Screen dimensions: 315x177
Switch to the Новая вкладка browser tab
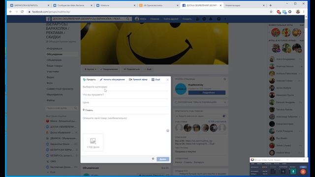coord(245,5)
